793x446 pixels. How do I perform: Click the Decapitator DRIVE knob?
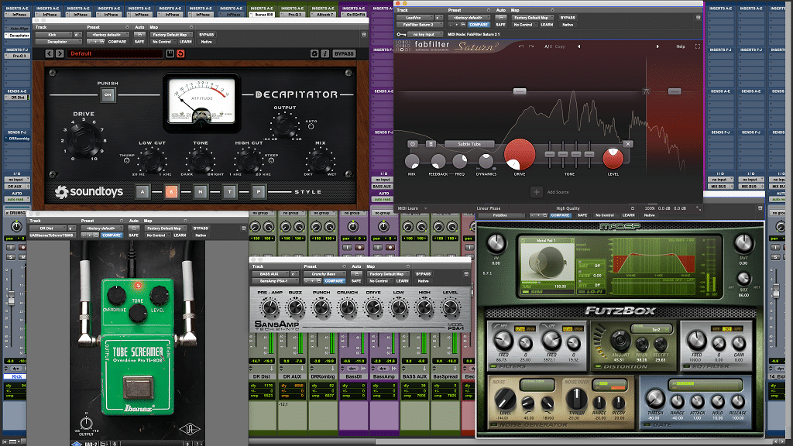pyautogui.click(x=84, y=139)
